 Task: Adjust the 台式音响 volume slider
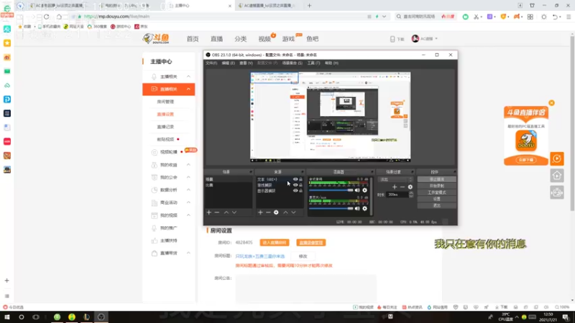coord(331,190)
